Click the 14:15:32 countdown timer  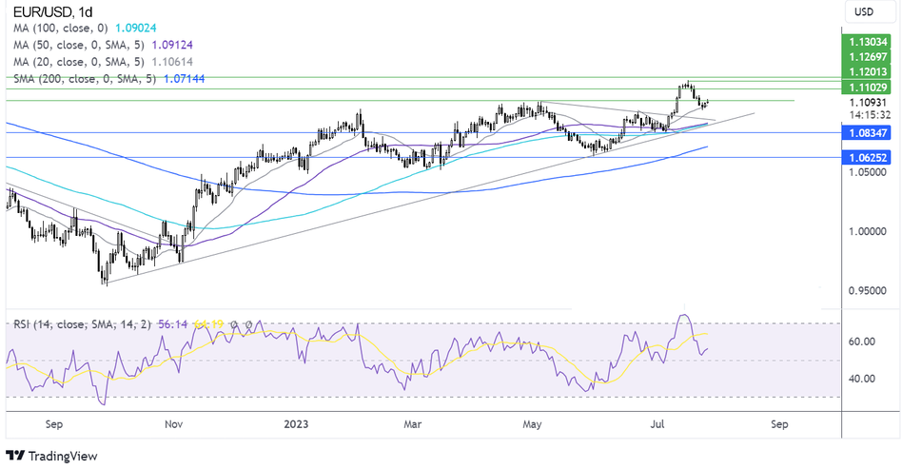(x=870, y=114)
